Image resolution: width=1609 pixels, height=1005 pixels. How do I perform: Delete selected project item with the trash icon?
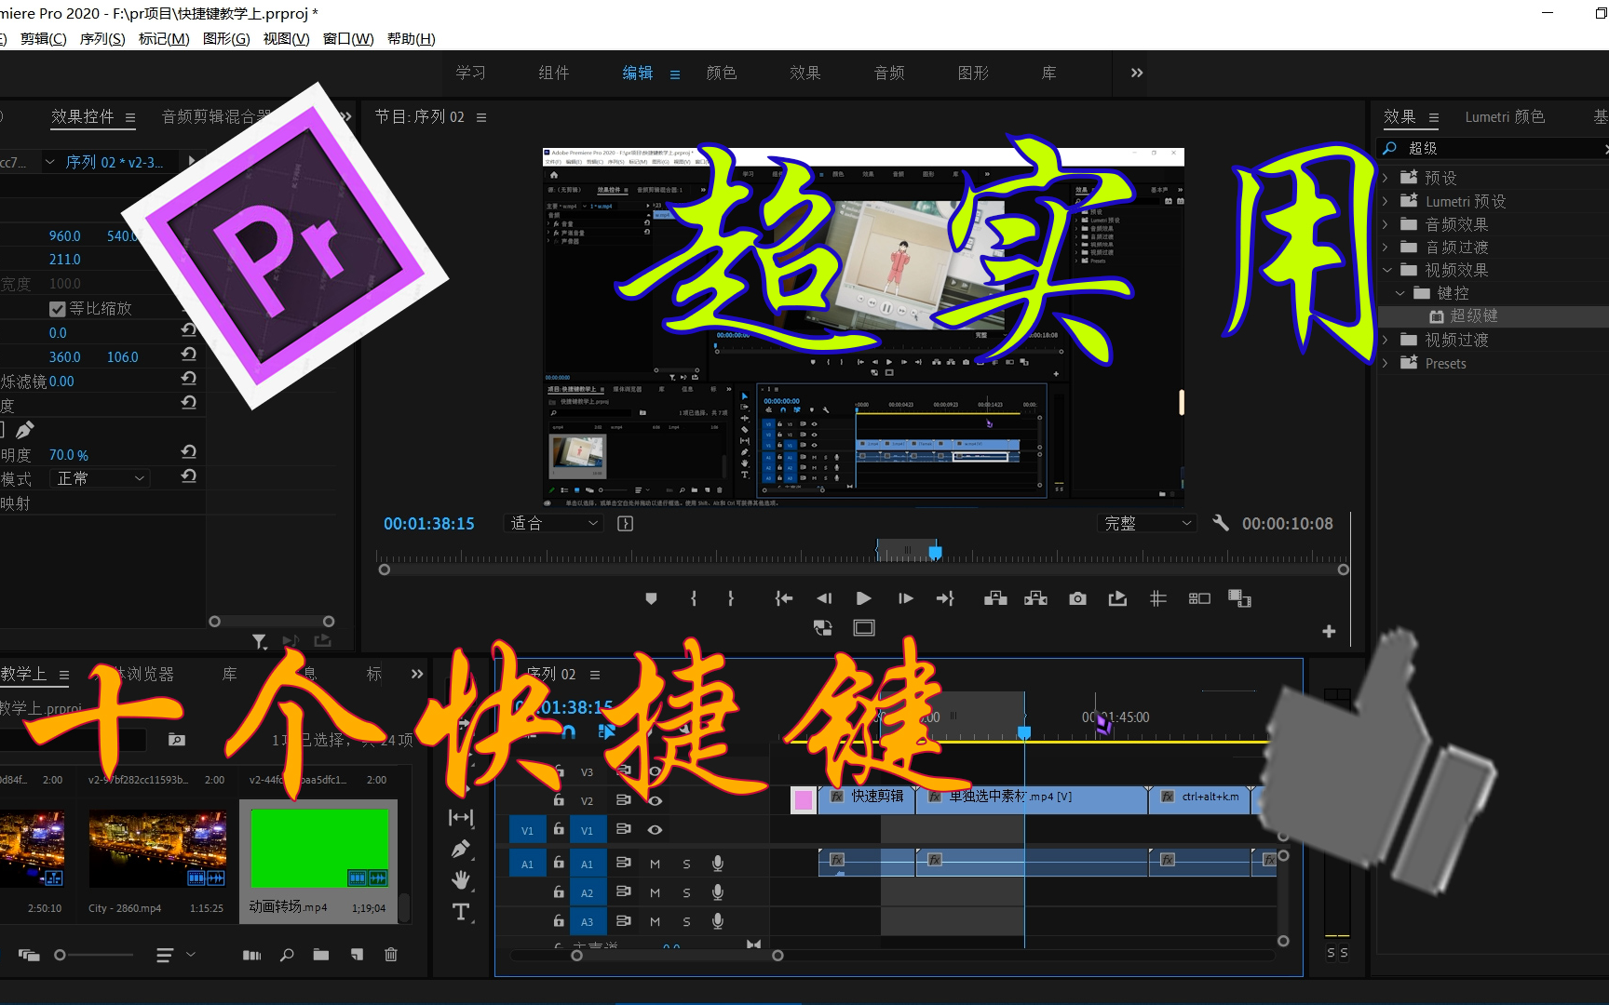click(x=391, y=955)
